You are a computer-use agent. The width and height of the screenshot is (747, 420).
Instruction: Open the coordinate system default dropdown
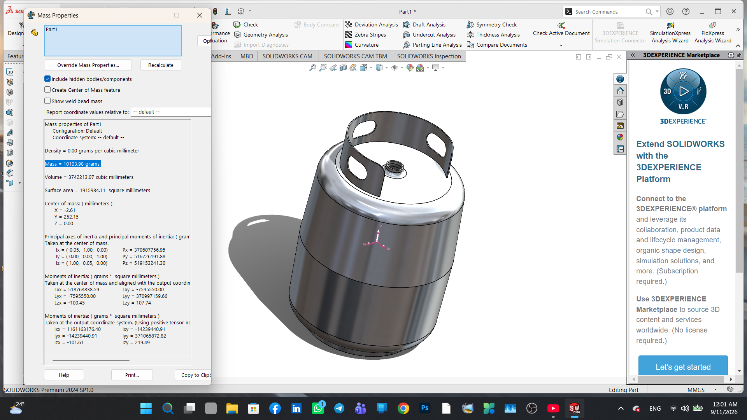[171, 112]
